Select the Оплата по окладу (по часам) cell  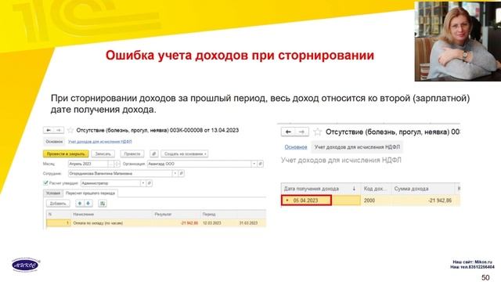[112, 222]
